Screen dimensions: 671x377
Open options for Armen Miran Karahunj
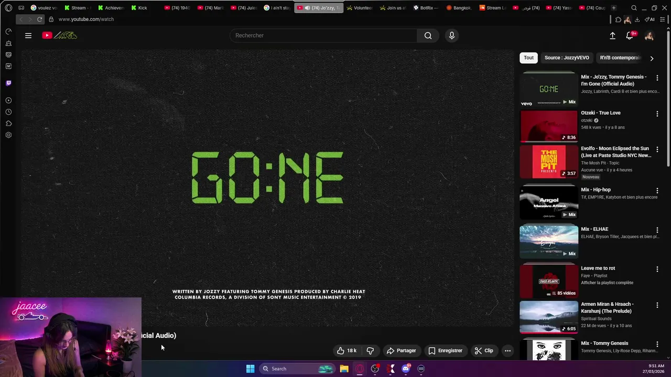point(657,305)
